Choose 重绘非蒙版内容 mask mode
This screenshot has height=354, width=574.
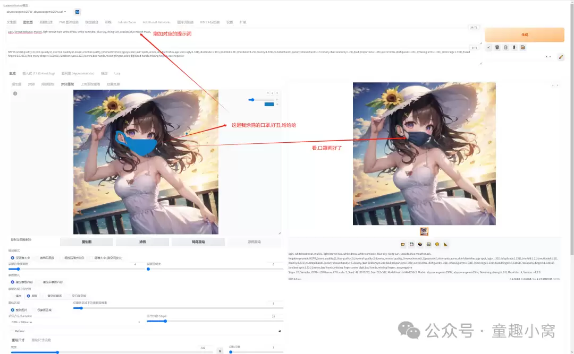coord(50,282)
